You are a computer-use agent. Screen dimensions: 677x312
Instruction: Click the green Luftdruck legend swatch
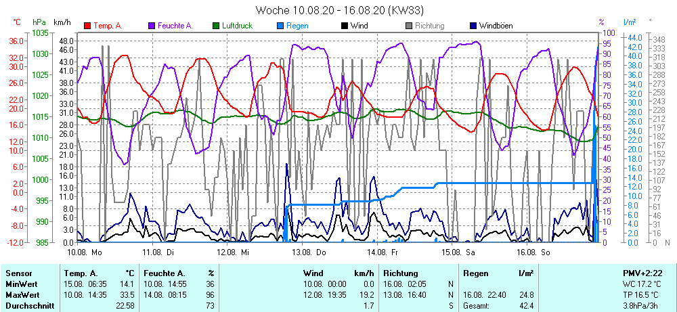216,26
